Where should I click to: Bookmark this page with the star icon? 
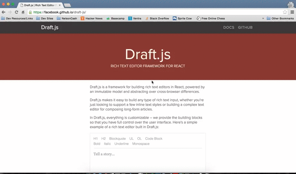pos(285,12)
